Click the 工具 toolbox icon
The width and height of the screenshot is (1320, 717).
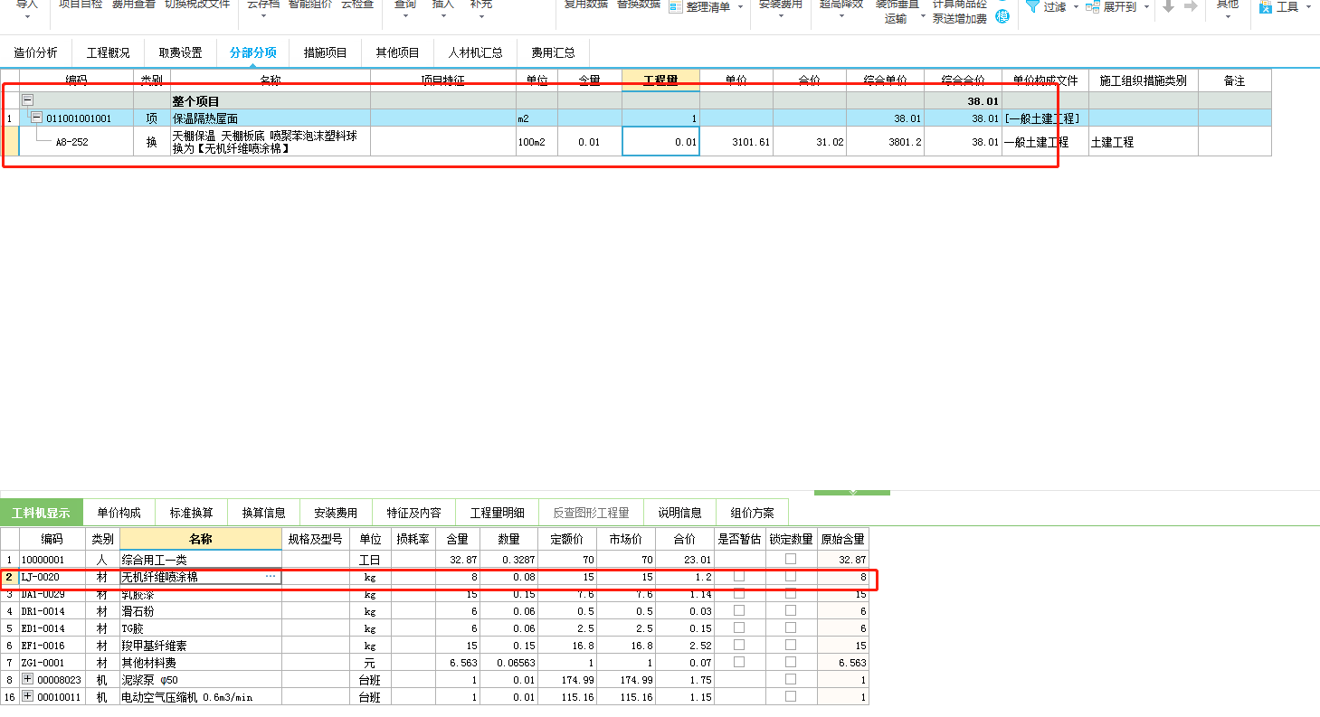coord(1266,6)
